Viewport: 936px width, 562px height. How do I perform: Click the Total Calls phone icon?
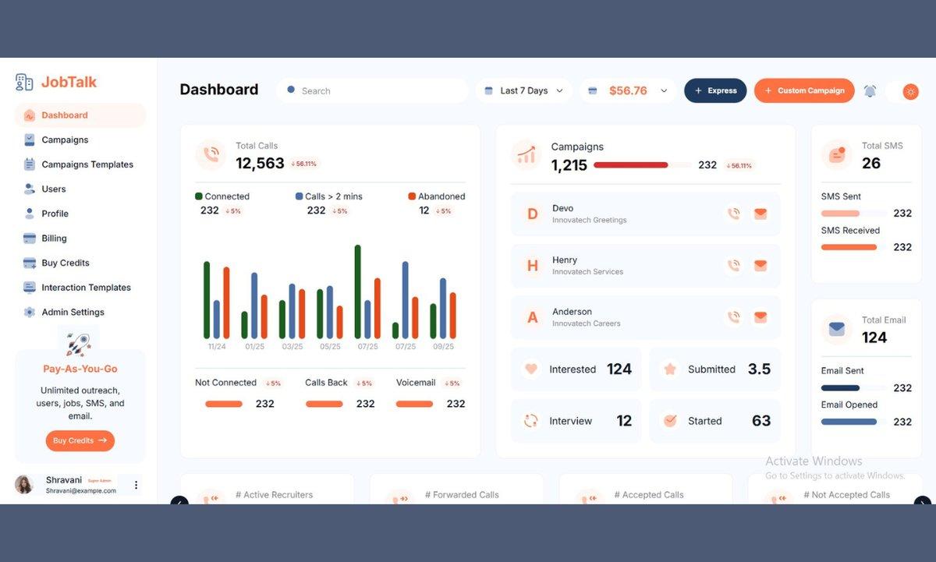click(211, 154)
